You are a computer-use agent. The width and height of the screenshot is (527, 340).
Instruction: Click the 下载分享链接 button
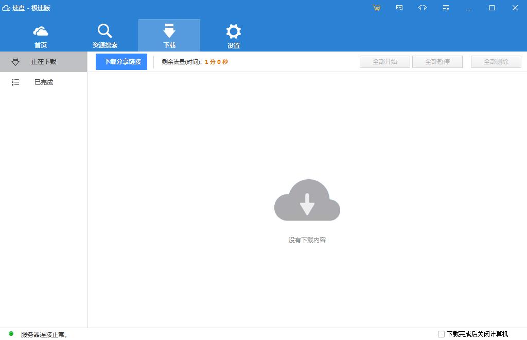(x=121, y=61)
